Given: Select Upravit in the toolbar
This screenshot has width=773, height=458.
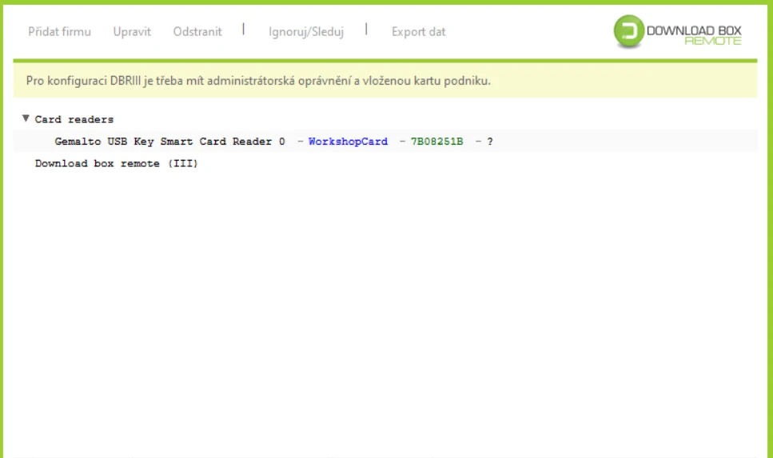Looking at the screenshot, I should 132,32.
